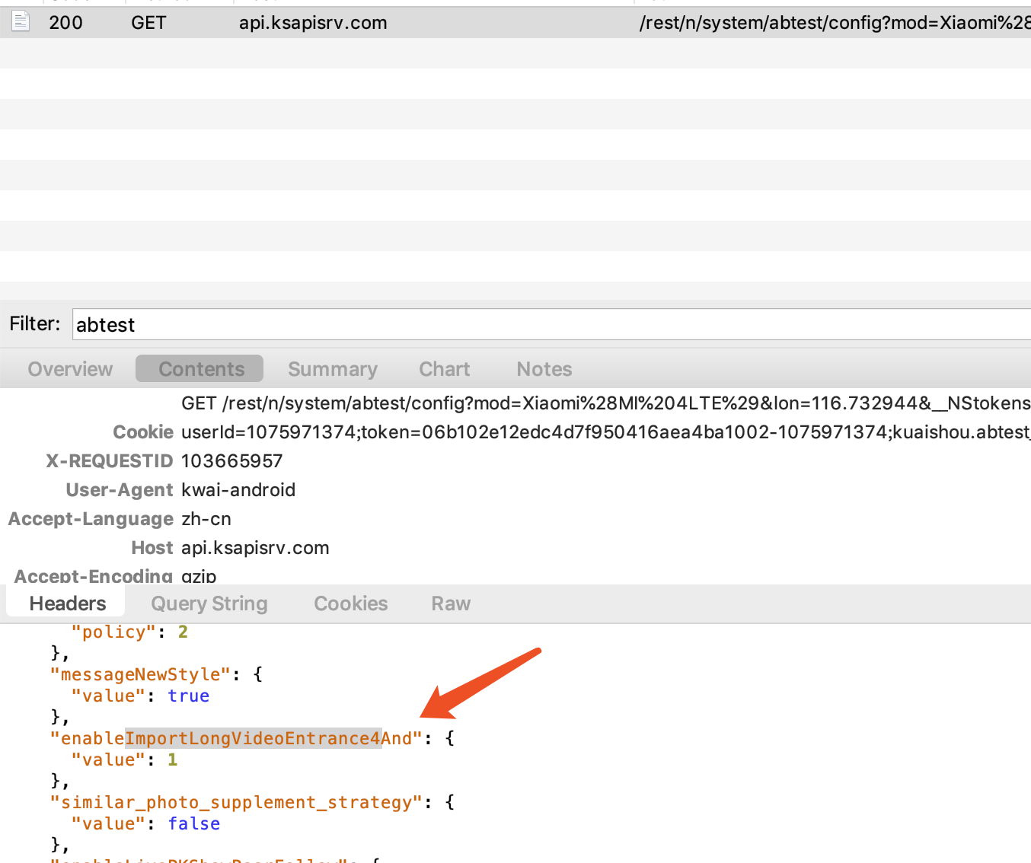Click the messageNewStyle JSON key
1031x863 pixels.
click(141, 674)
